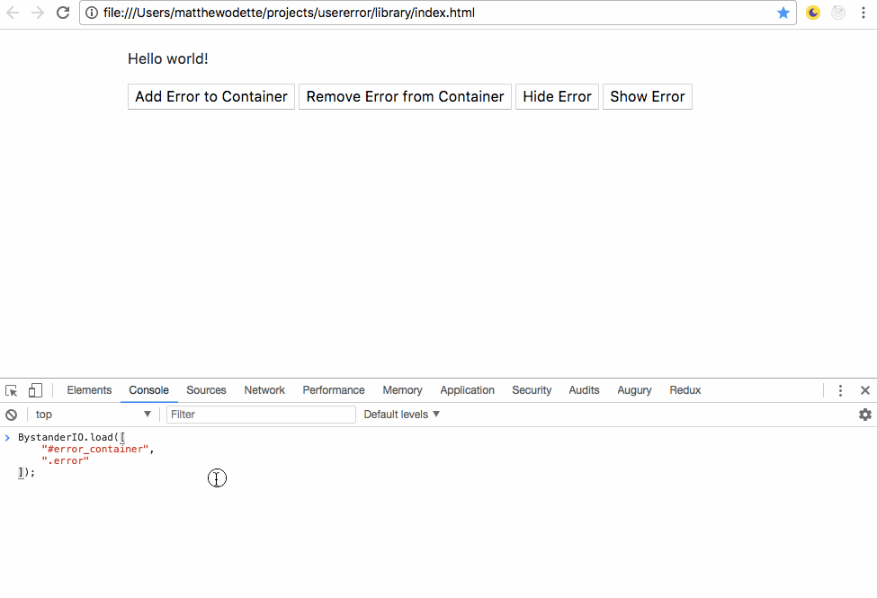
Task: Close the DevTools panel
Action: [864, 390]
